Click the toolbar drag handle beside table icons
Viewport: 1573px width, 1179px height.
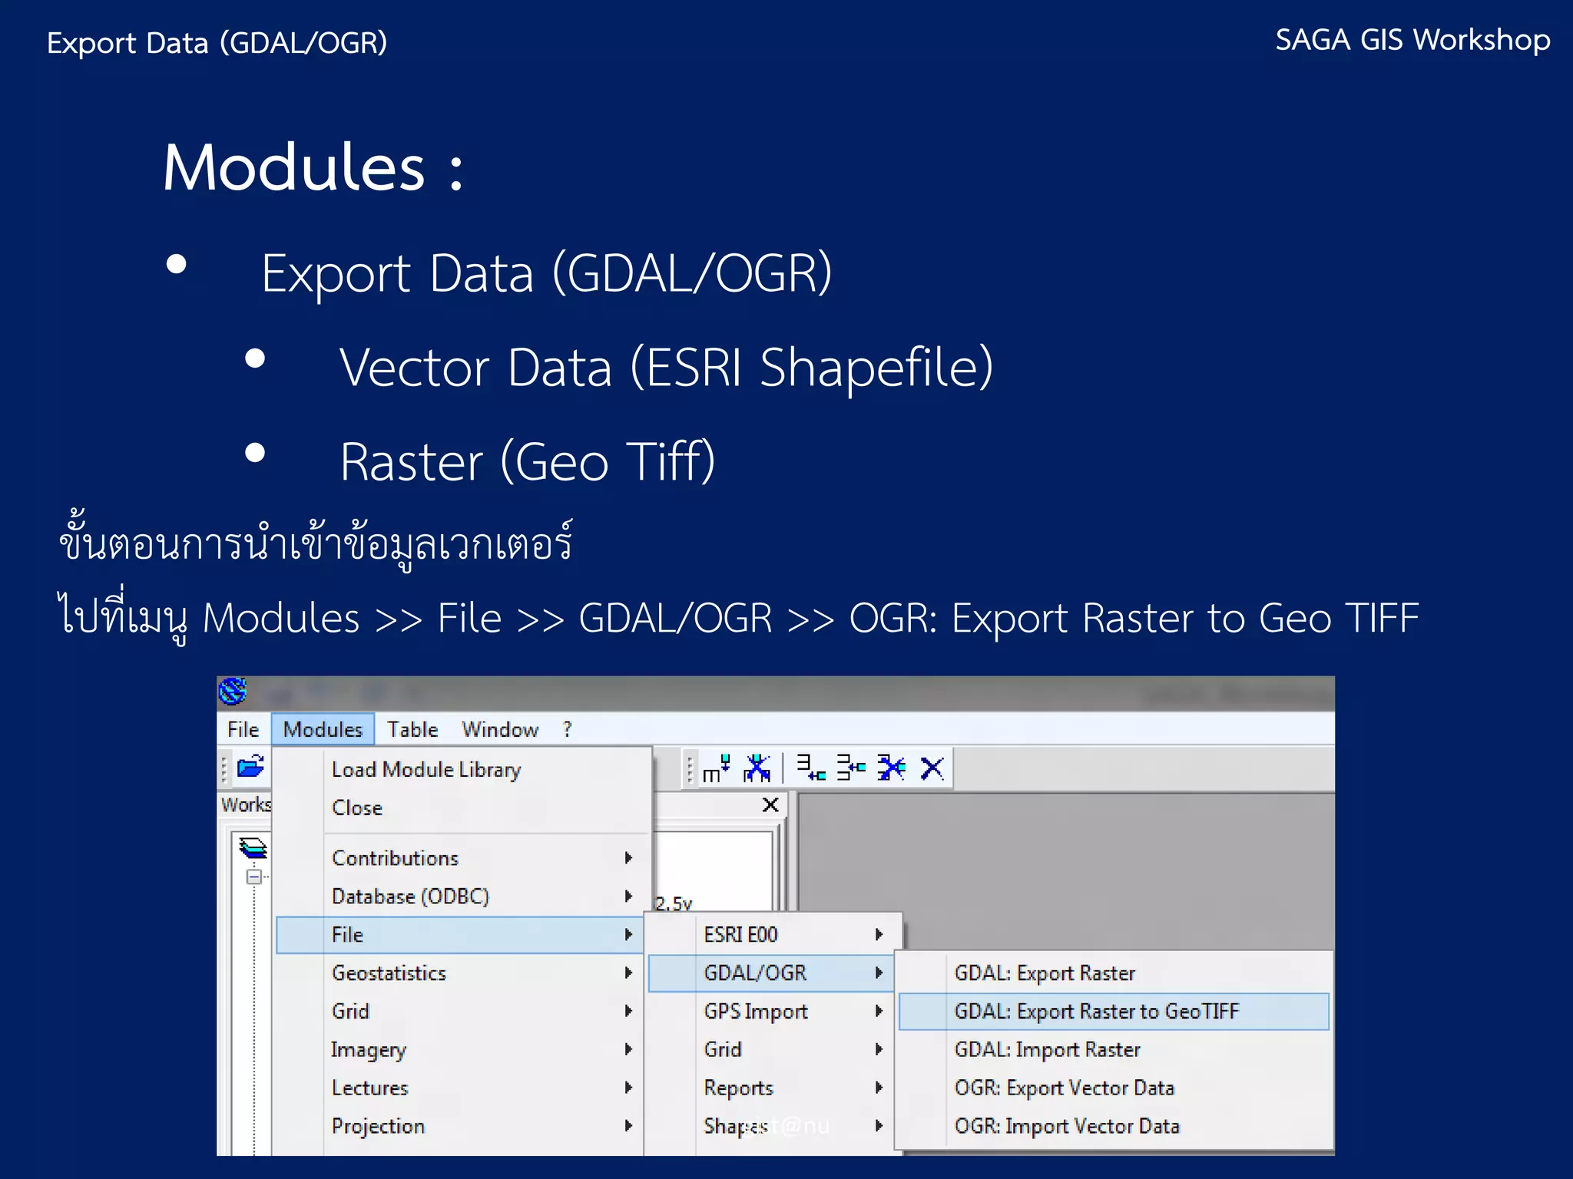coord(690,768)
